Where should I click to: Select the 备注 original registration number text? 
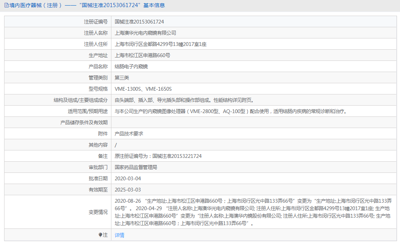click(158, 156)
